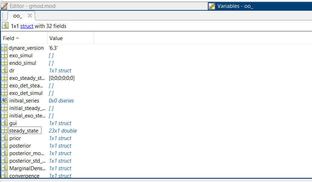Select the initial_steady_... field name
The height and width of the screenshot is (182, 312).
(27, 108)
